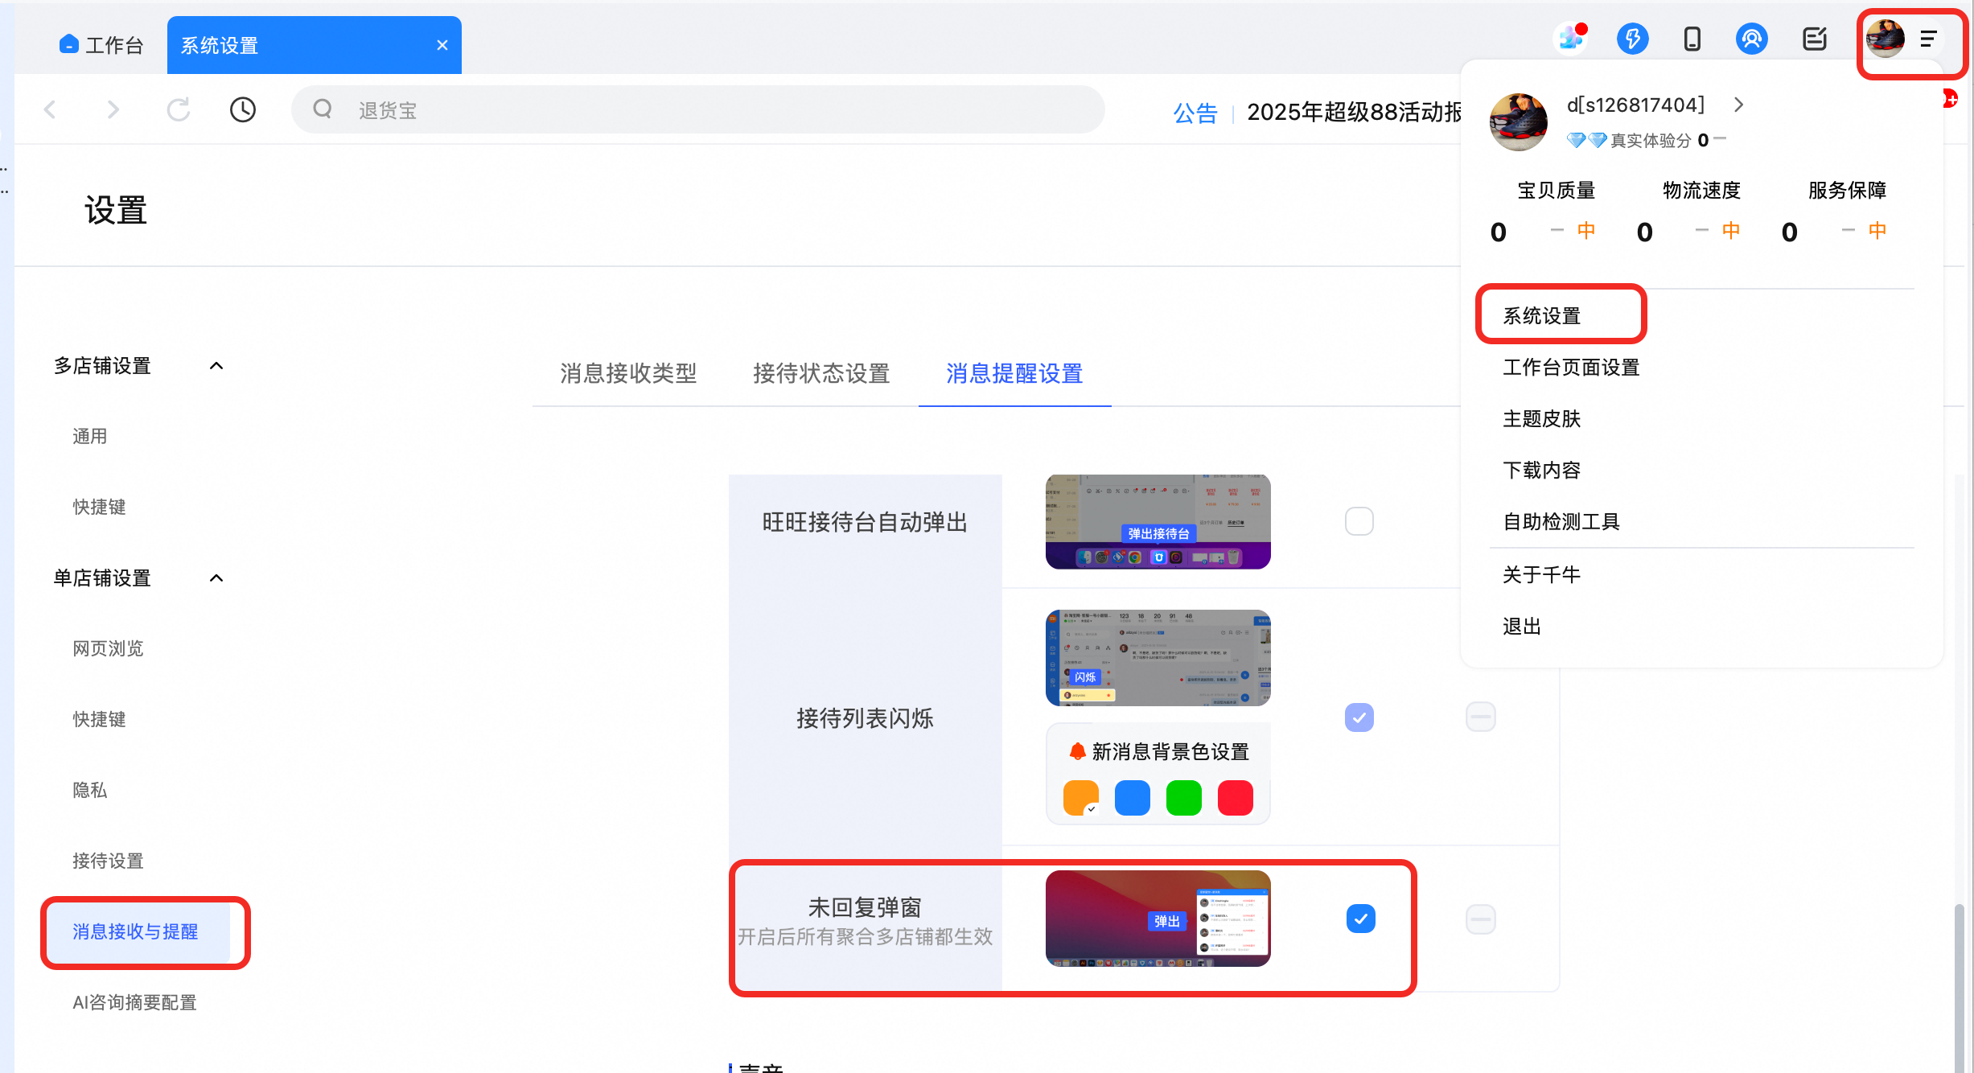The image size is (1974, 1073).
Task: Collapse the 多店铺设置 section chevron
Action: [x=216, y=366]
